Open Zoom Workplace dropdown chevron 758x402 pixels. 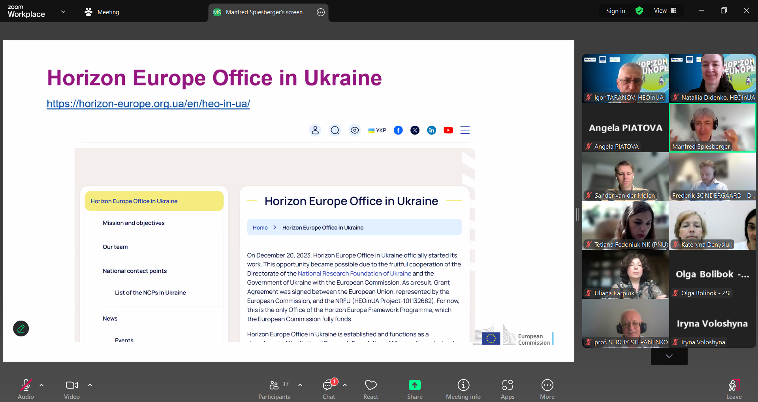tap(63, 11)
